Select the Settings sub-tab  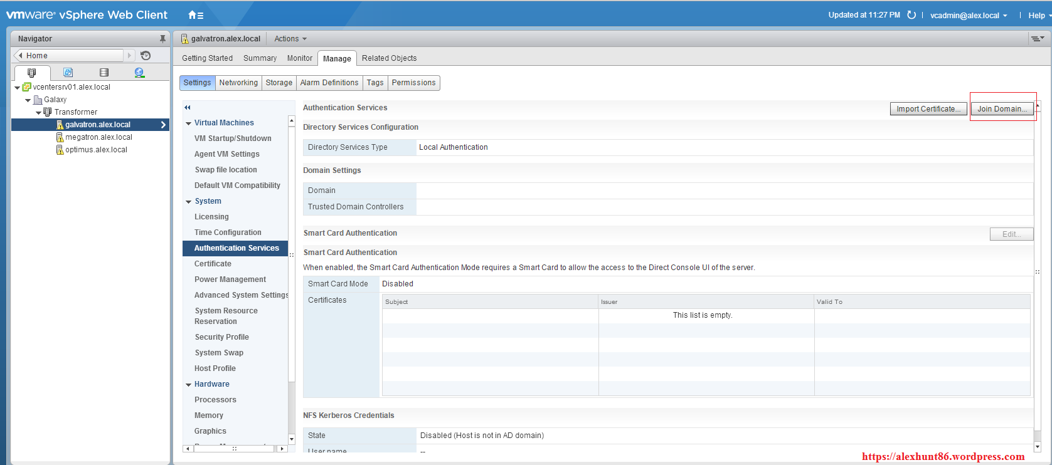pos(198,83)
